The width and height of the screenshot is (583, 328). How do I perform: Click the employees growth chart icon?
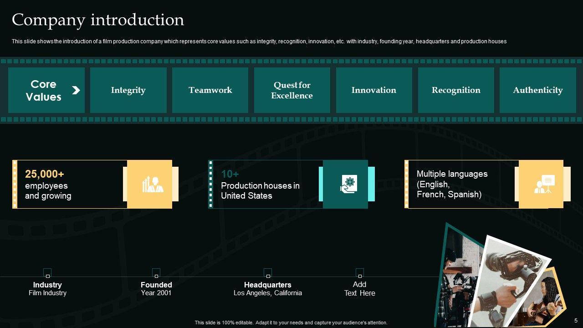(x=153, y=184)
